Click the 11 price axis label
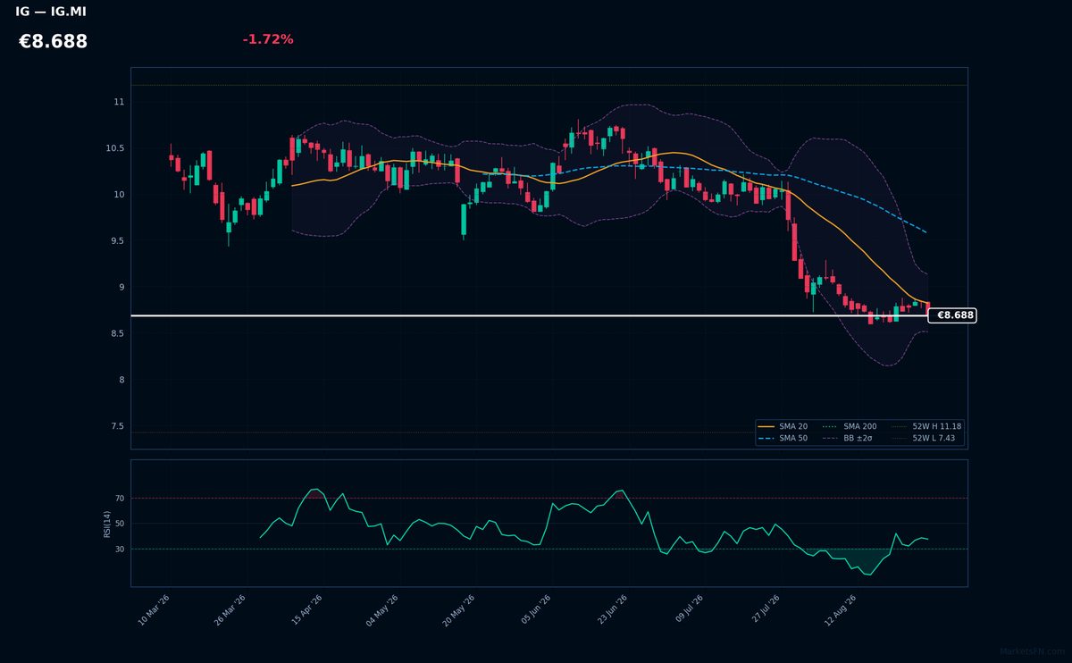Viewport: 1072px width, 663px height. (119, 103)
